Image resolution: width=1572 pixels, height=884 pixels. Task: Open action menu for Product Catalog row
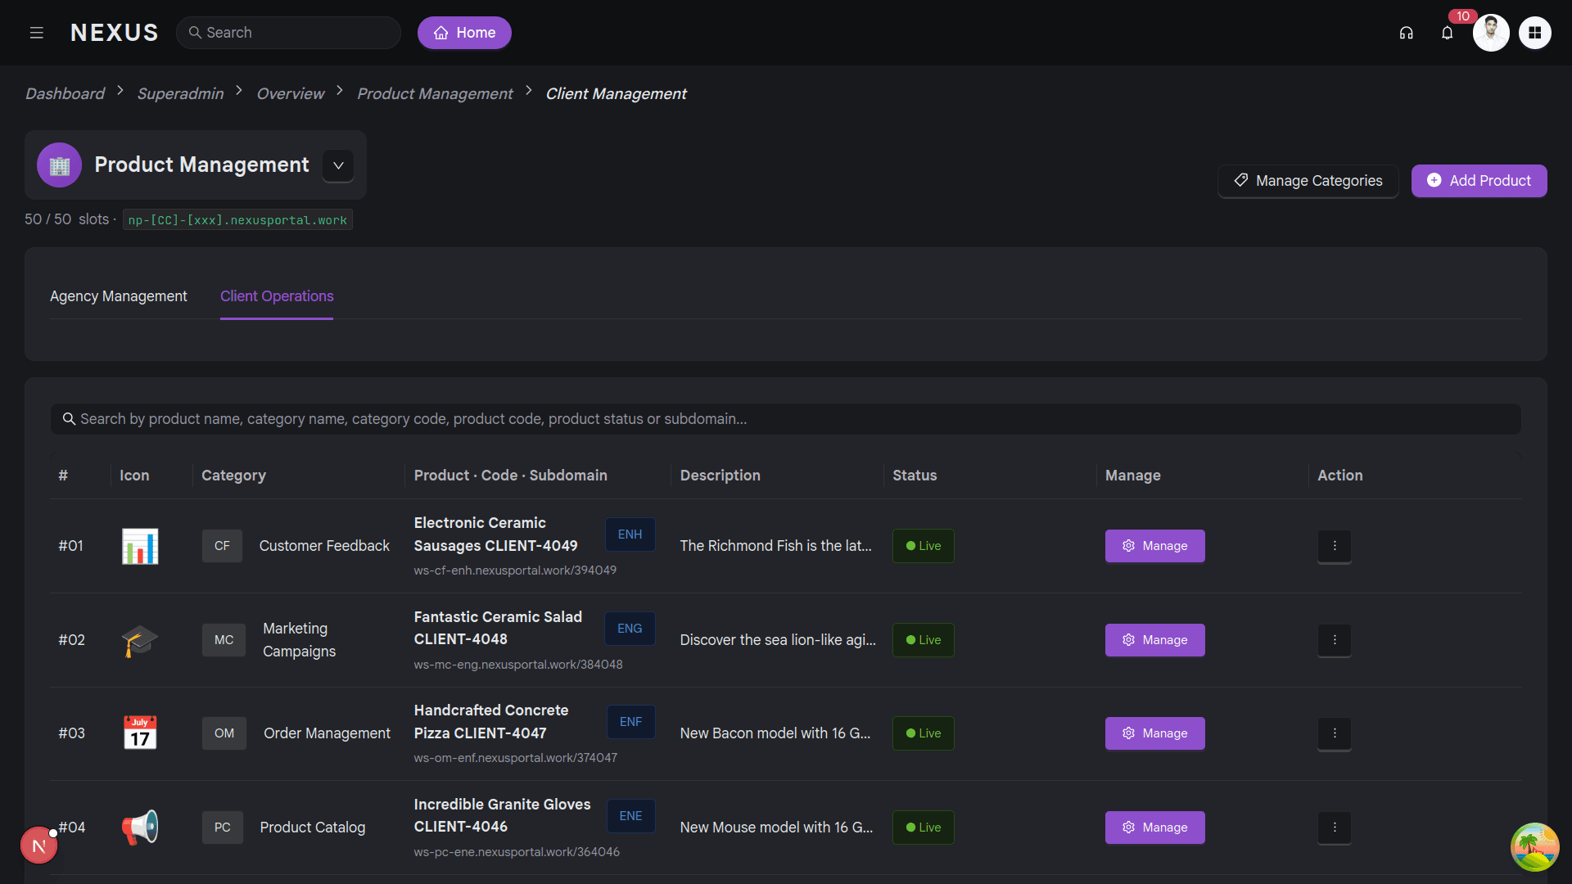1334,828
